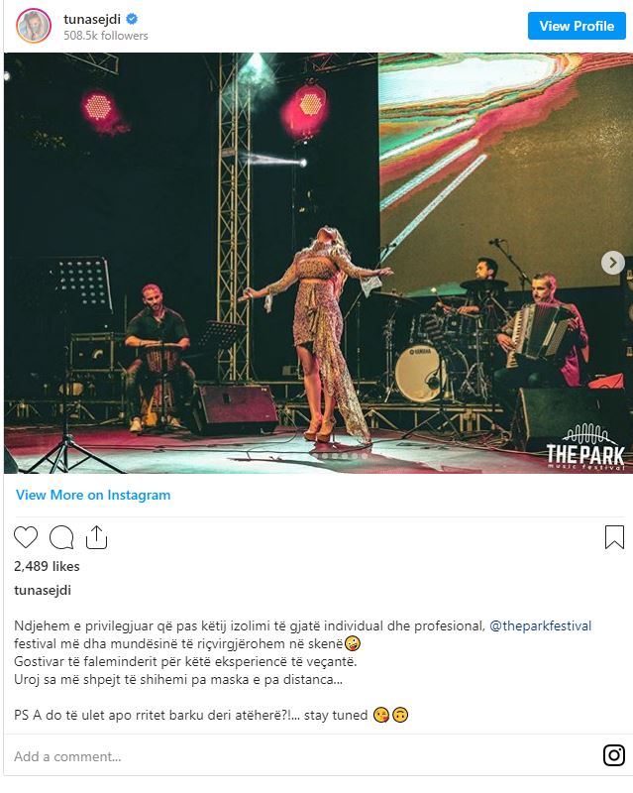The width and height of the screenshot is (633, 793).
Task: Open tunasejdi profile picture avatar
Action: (34, 26)
